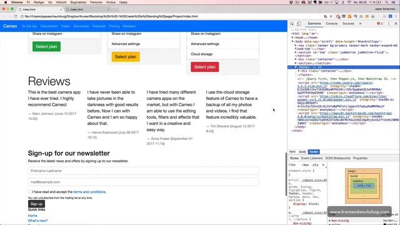Image resolution: width=400 pixels, height=225 pixels.
Task: Toggle the device toolbar icon
Action: (x=299, y=24)
